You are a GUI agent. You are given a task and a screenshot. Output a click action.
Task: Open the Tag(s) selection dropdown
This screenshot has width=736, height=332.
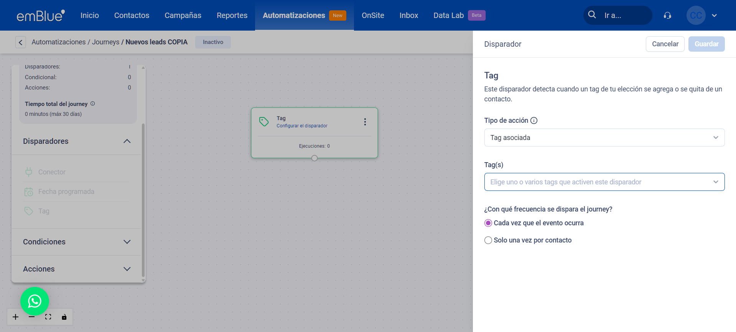(604, 182)
